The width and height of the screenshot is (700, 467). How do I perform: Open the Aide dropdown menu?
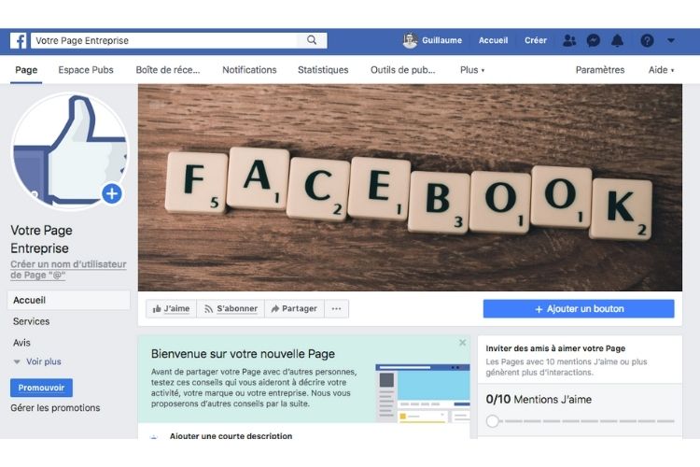tap(661, 70)
